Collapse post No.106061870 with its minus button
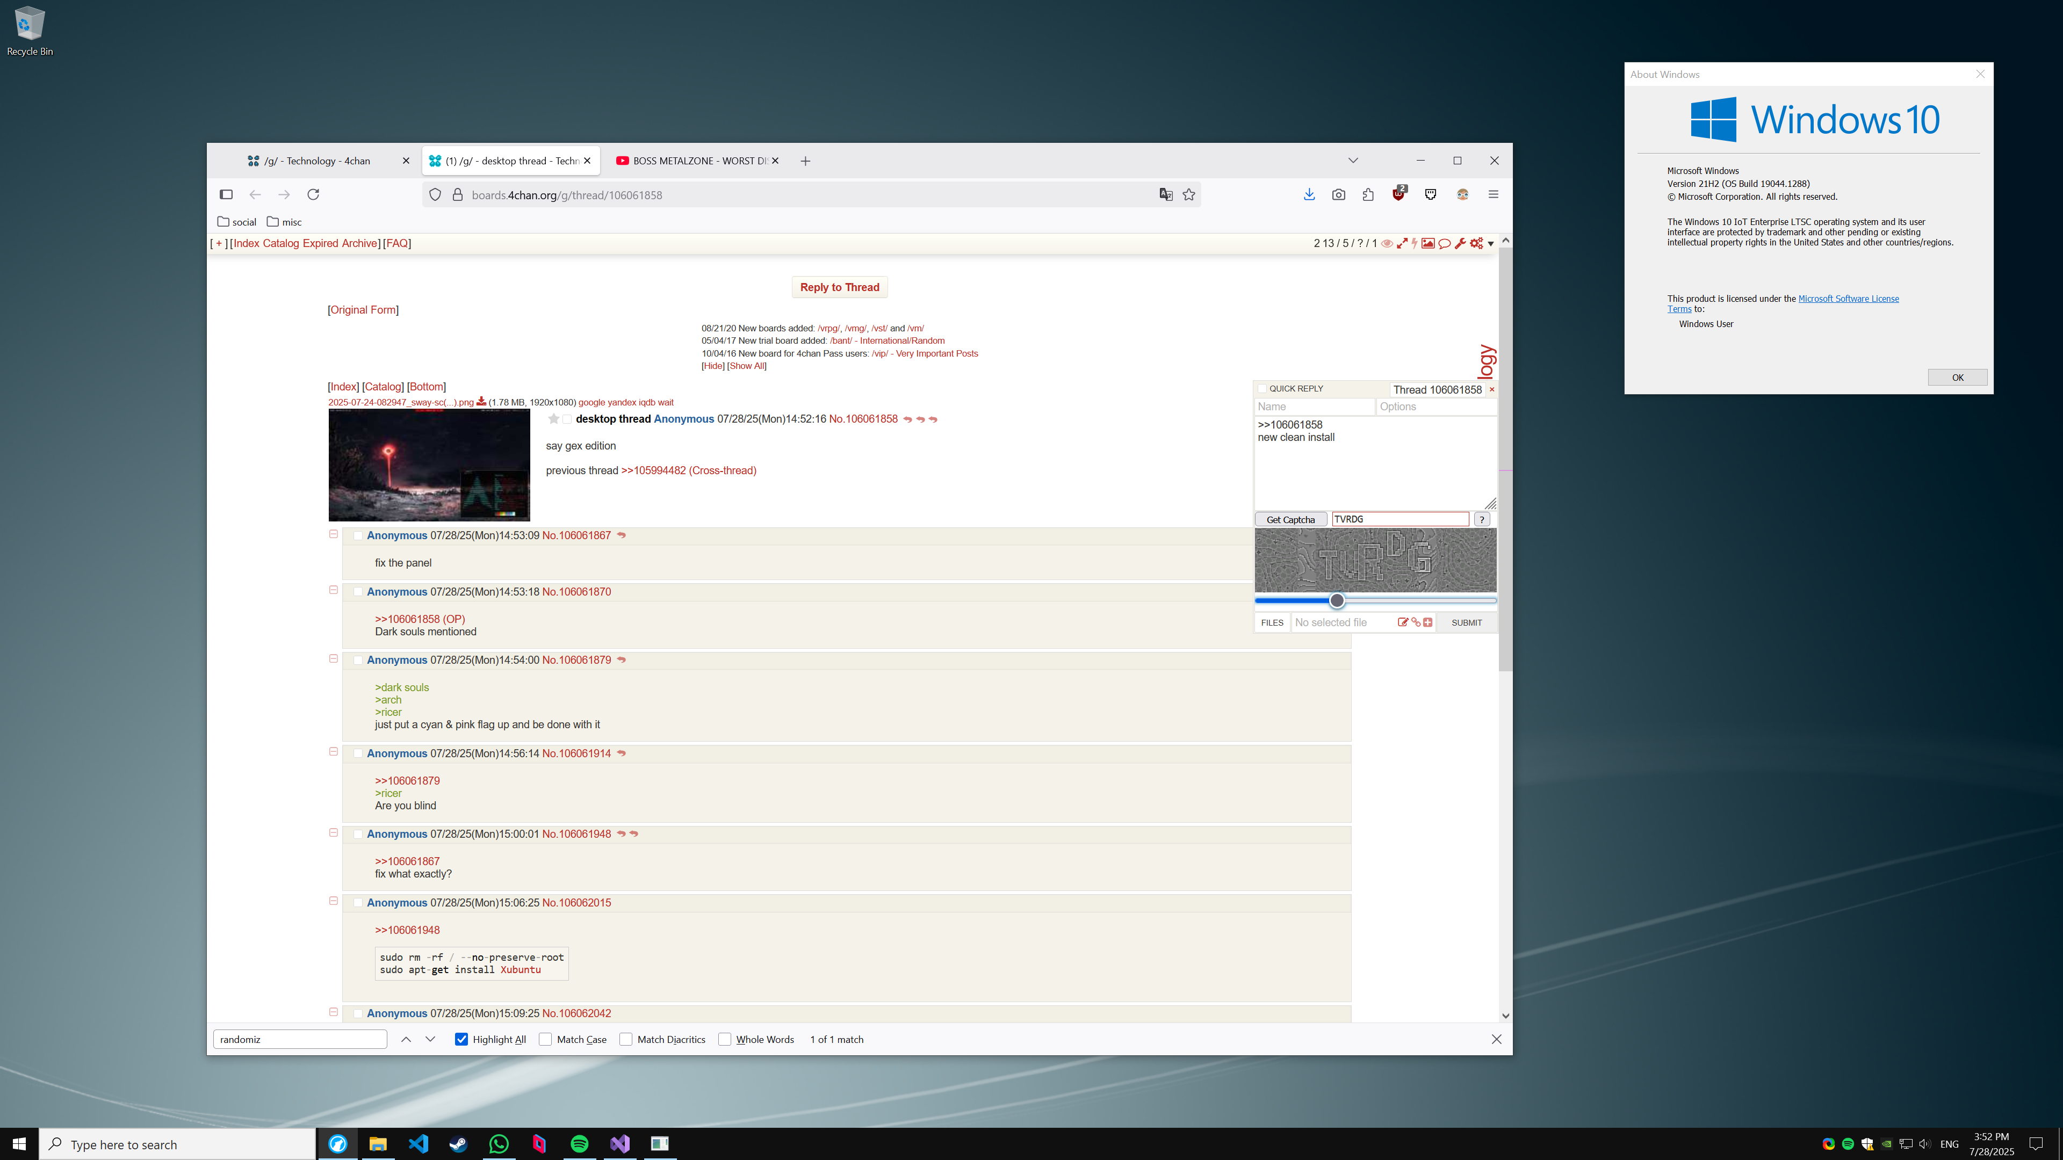 point(333,590)
